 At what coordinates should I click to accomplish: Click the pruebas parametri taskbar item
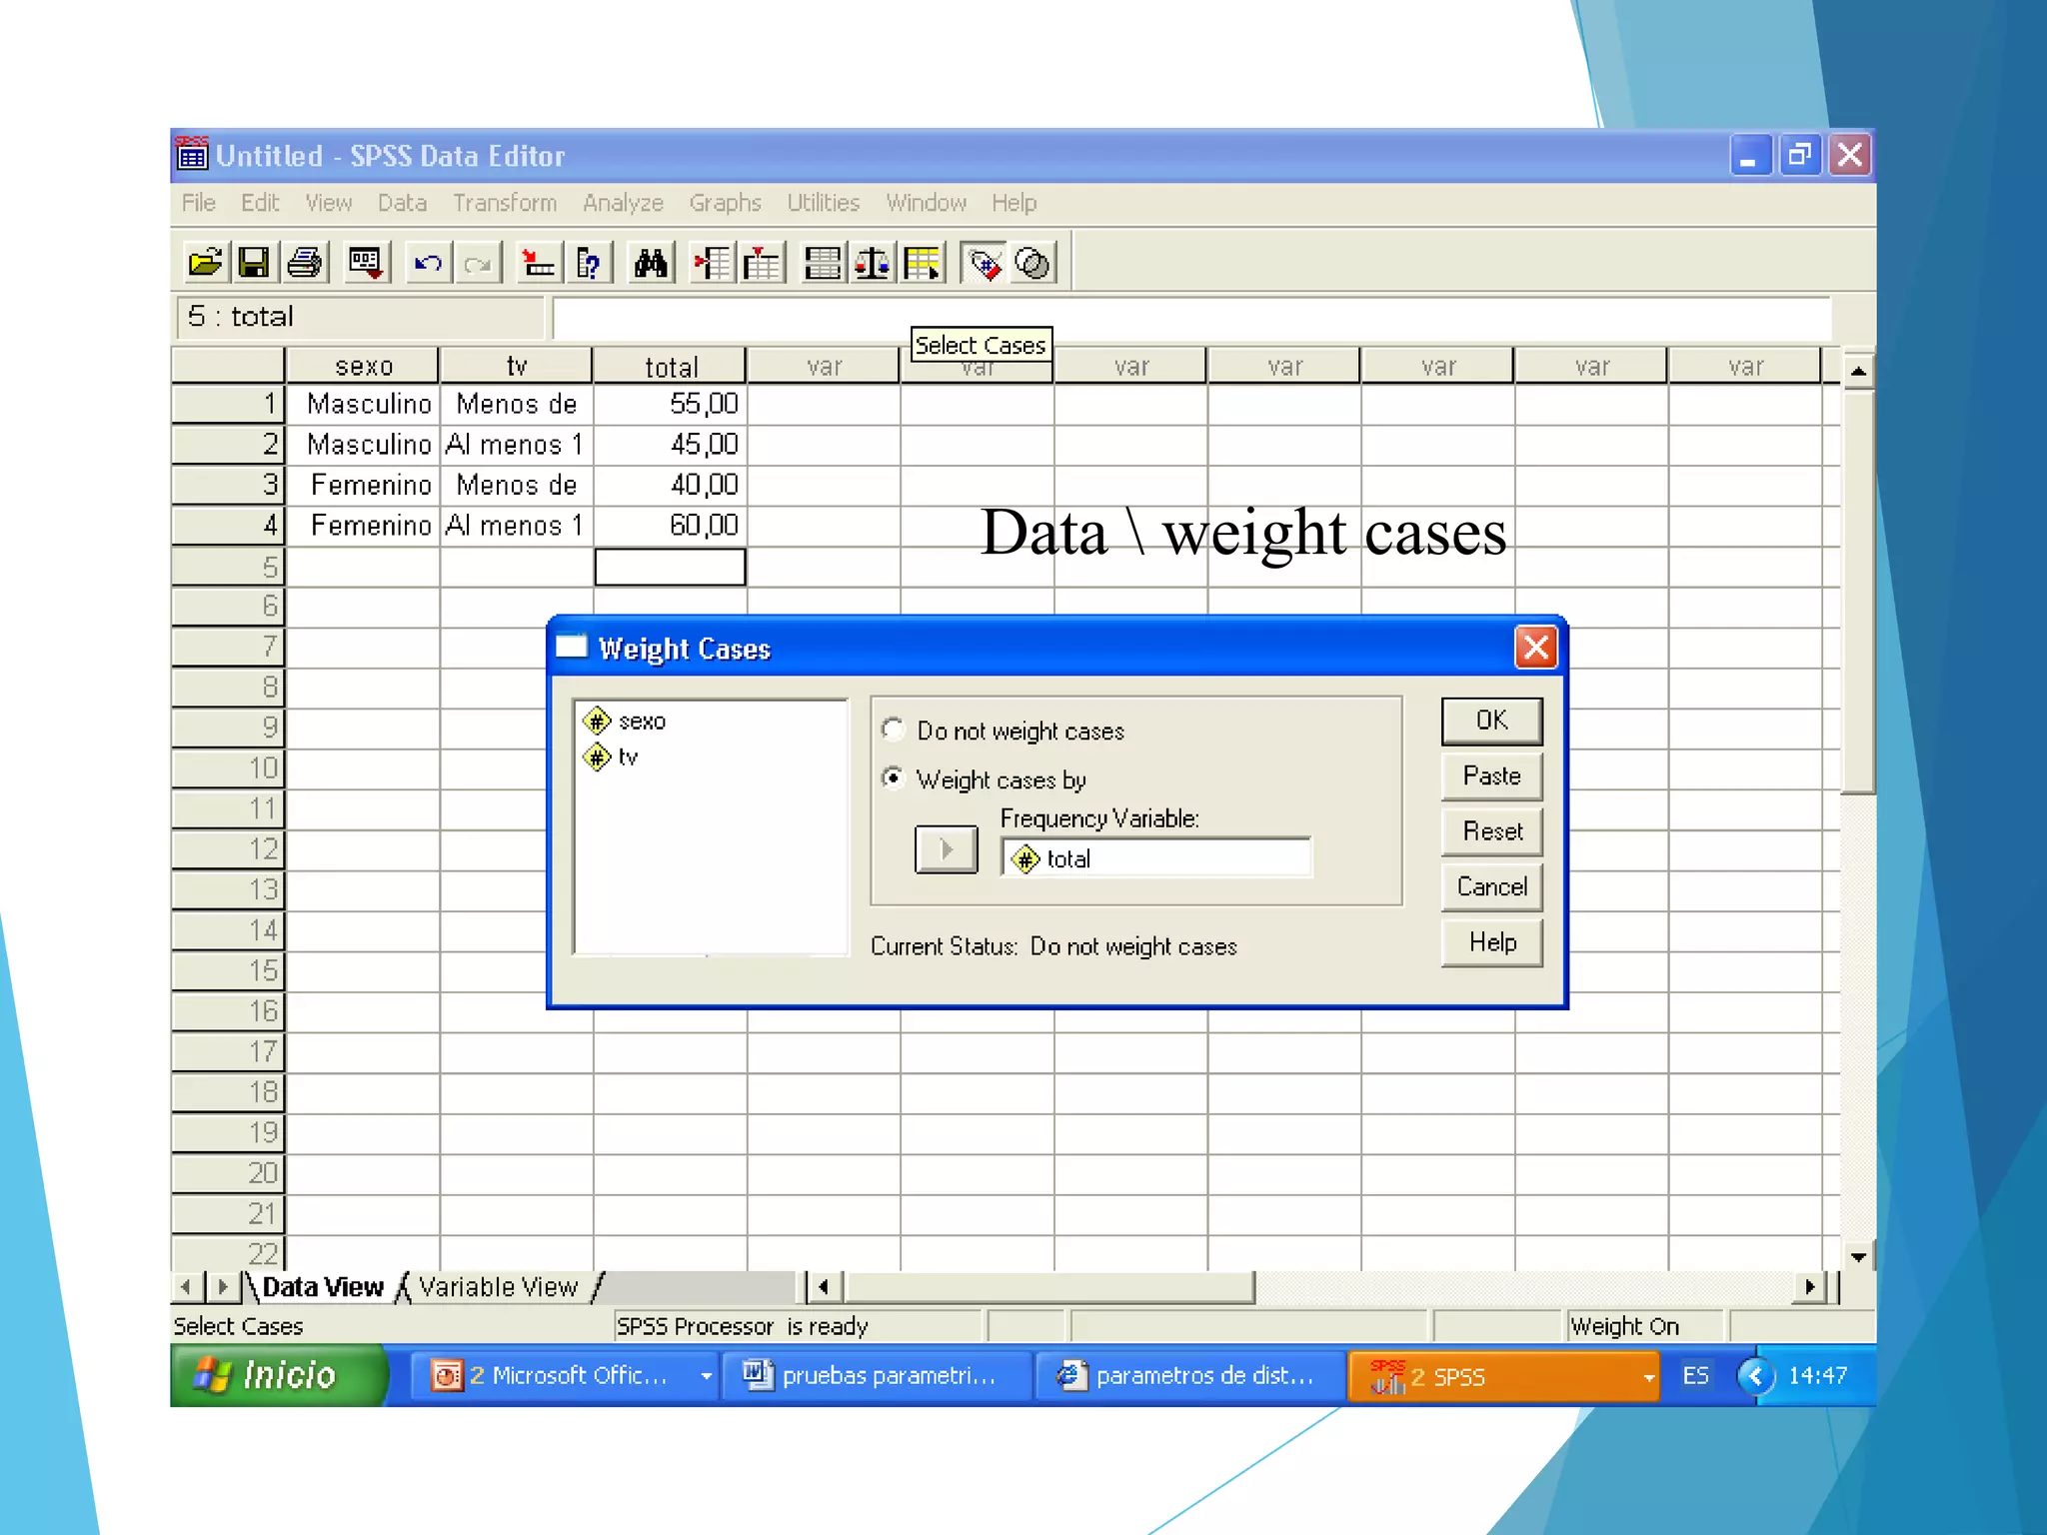(877, 1376)
